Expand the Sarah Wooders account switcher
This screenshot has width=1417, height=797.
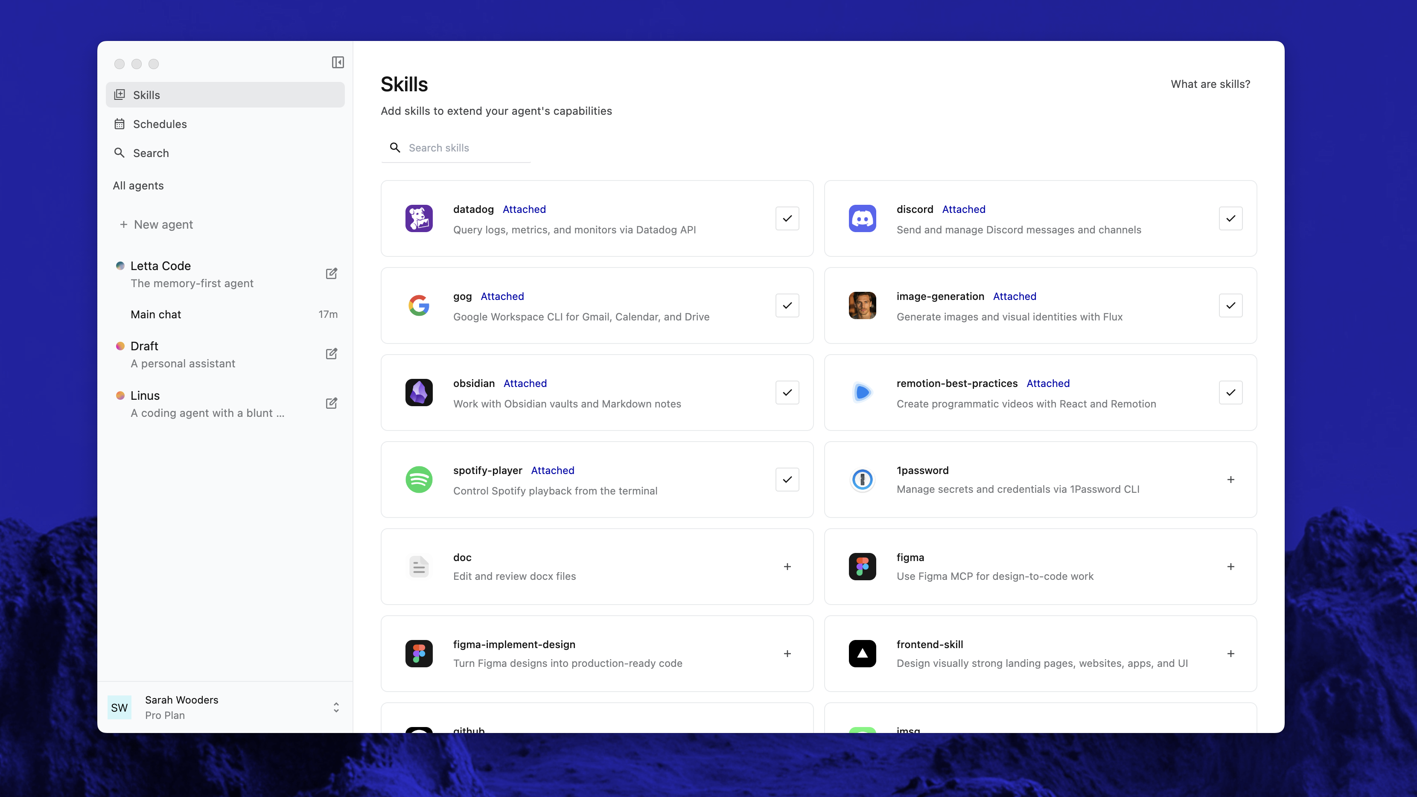[x=335, y=707]
